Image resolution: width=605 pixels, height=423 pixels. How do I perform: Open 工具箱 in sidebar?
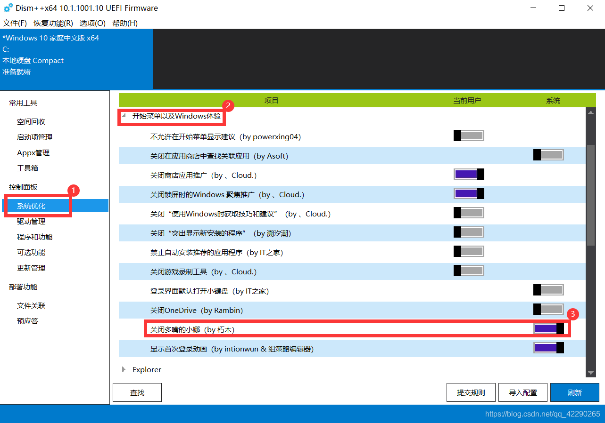tap(27, 168)
